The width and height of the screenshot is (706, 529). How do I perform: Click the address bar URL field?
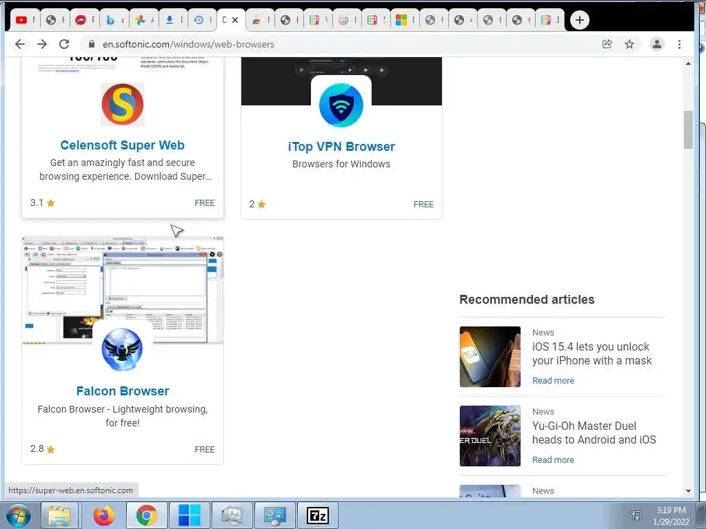point(342,44)
